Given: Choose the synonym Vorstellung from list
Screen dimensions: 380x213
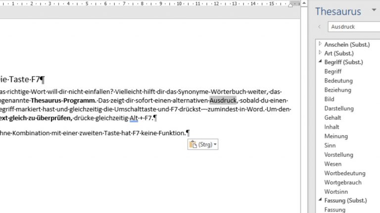Looking at the screenshot, I should [x=339, y=155].
